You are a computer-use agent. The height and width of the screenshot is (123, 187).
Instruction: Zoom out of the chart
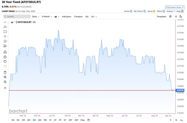[5, 82]
